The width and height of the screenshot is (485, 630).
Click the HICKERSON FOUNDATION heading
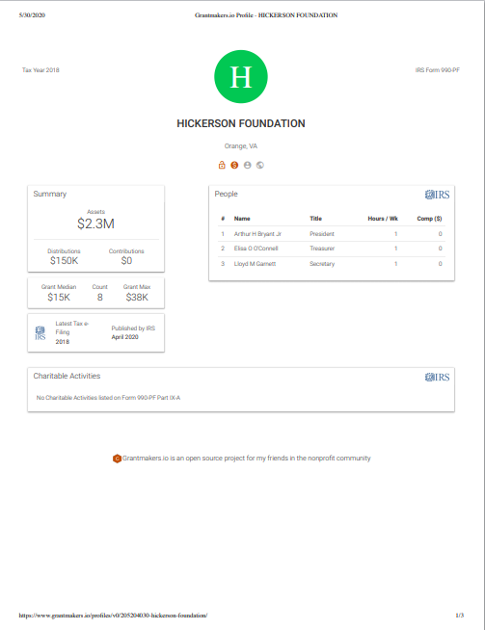click(x=241, y=123)
